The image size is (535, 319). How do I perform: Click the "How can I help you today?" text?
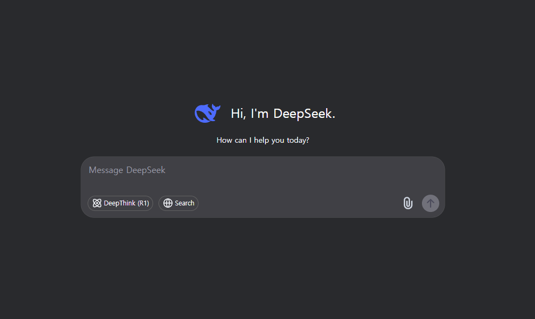pos(263,140)
